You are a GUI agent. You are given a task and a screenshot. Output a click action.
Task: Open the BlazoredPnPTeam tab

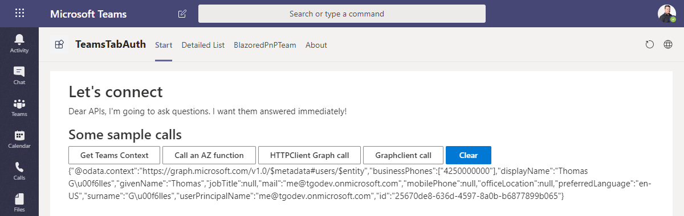tap(265, 45)
